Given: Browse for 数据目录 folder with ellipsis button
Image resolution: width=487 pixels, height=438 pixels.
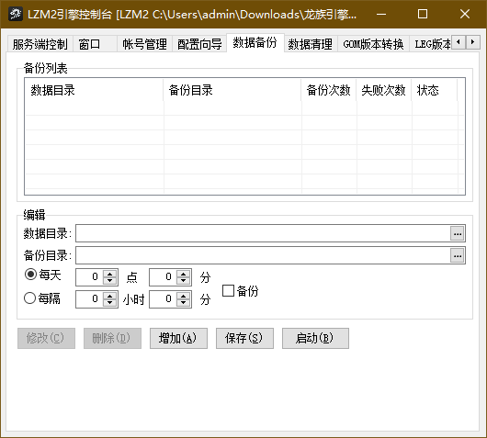Looking at the screenshot, I should pos(458,233).
